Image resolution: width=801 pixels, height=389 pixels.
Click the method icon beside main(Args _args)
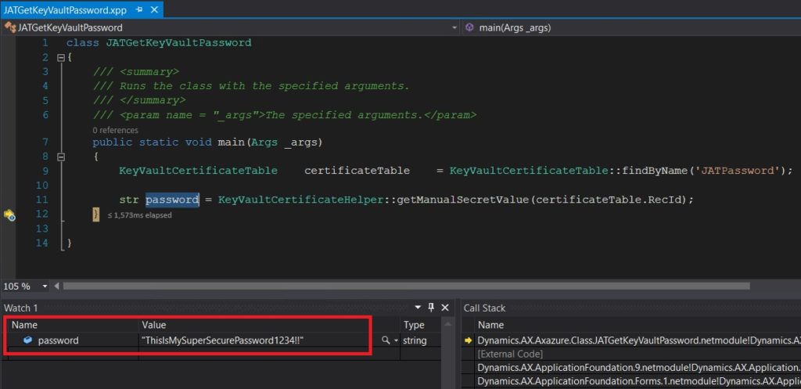(x=469, y=27)
